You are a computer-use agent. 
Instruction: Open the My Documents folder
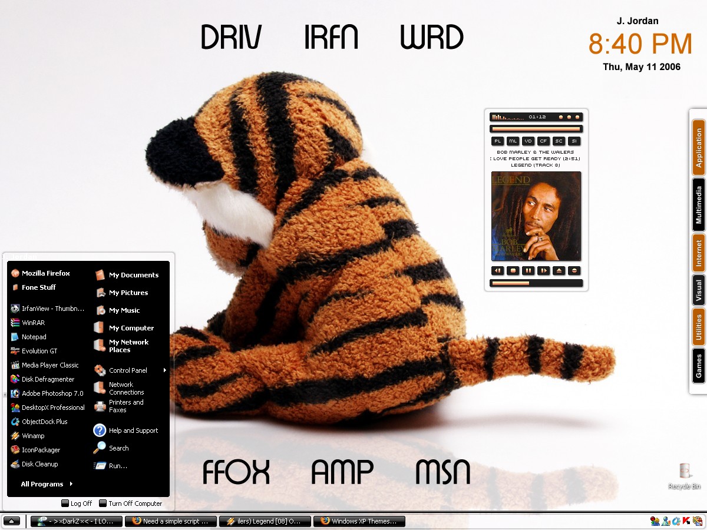tap(126, 275)
